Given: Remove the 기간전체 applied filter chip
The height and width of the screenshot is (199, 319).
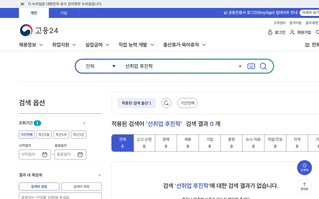Looking at the screenshot, I should pos(187,103).
